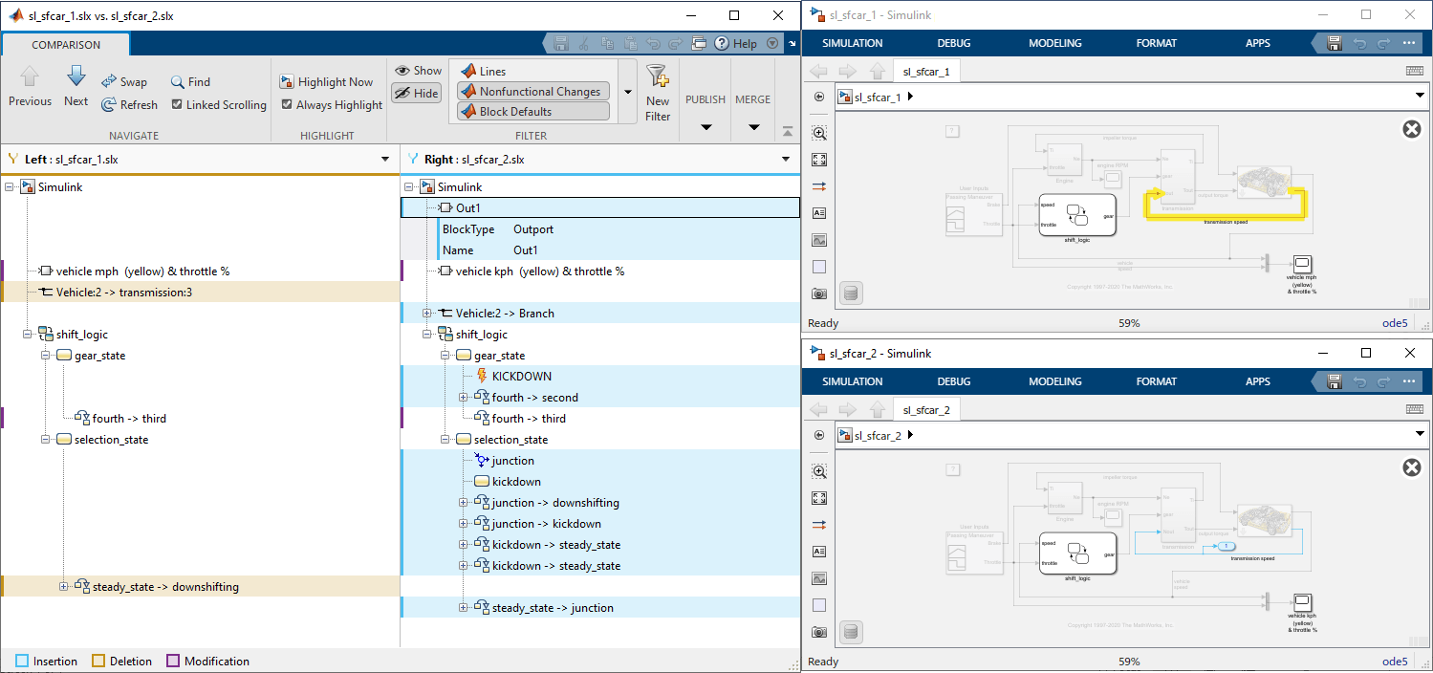
Task: Switch to the MODELING tab in sl_sfcar_1
Action: (x=1054, y=43)
